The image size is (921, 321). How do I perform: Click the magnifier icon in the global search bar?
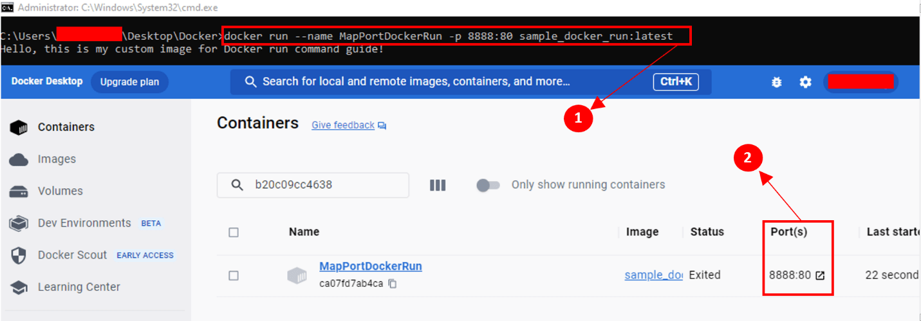tap(251, 82)
